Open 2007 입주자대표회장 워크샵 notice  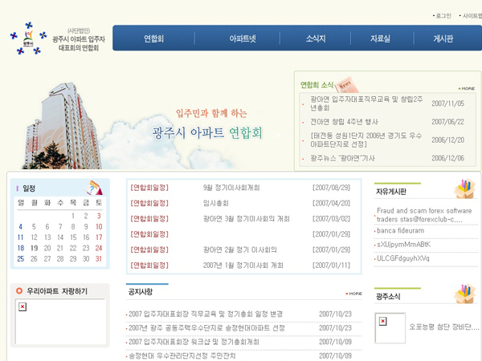pyautogui.click(x=194, y=342)
